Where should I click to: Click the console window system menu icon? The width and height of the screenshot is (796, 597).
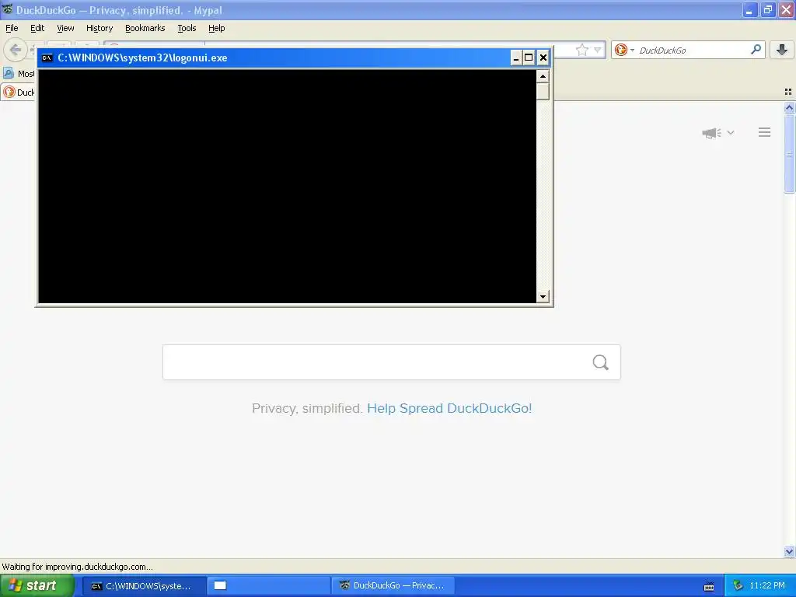47,58
